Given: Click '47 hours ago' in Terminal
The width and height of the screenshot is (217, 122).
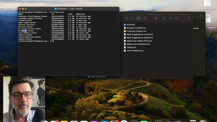Looking at the screenshot, I should 82,39.
